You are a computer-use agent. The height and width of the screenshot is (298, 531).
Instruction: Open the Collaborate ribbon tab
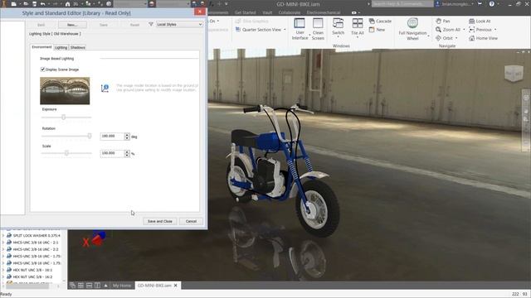tap(290, 12)
